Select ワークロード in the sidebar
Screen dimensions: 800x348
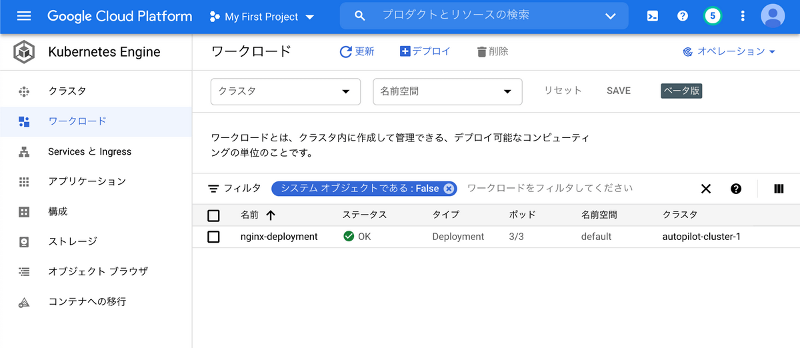pos(77,121)
